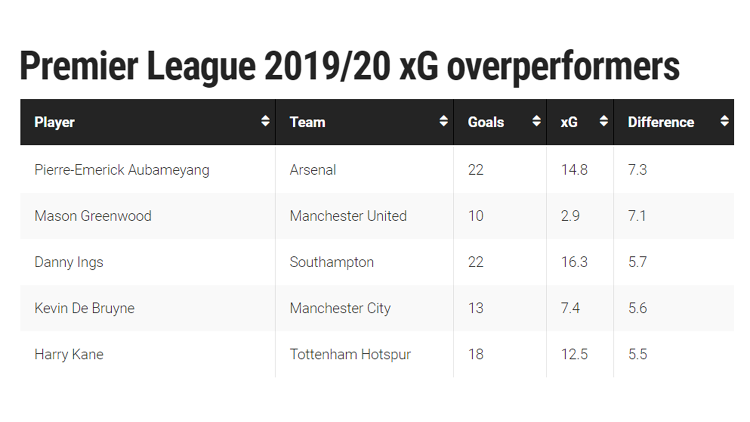Sort table by Difference column arrows
The width and height of the screenshot is (750, 422).
pyautogui.click(x=724, y=121)
